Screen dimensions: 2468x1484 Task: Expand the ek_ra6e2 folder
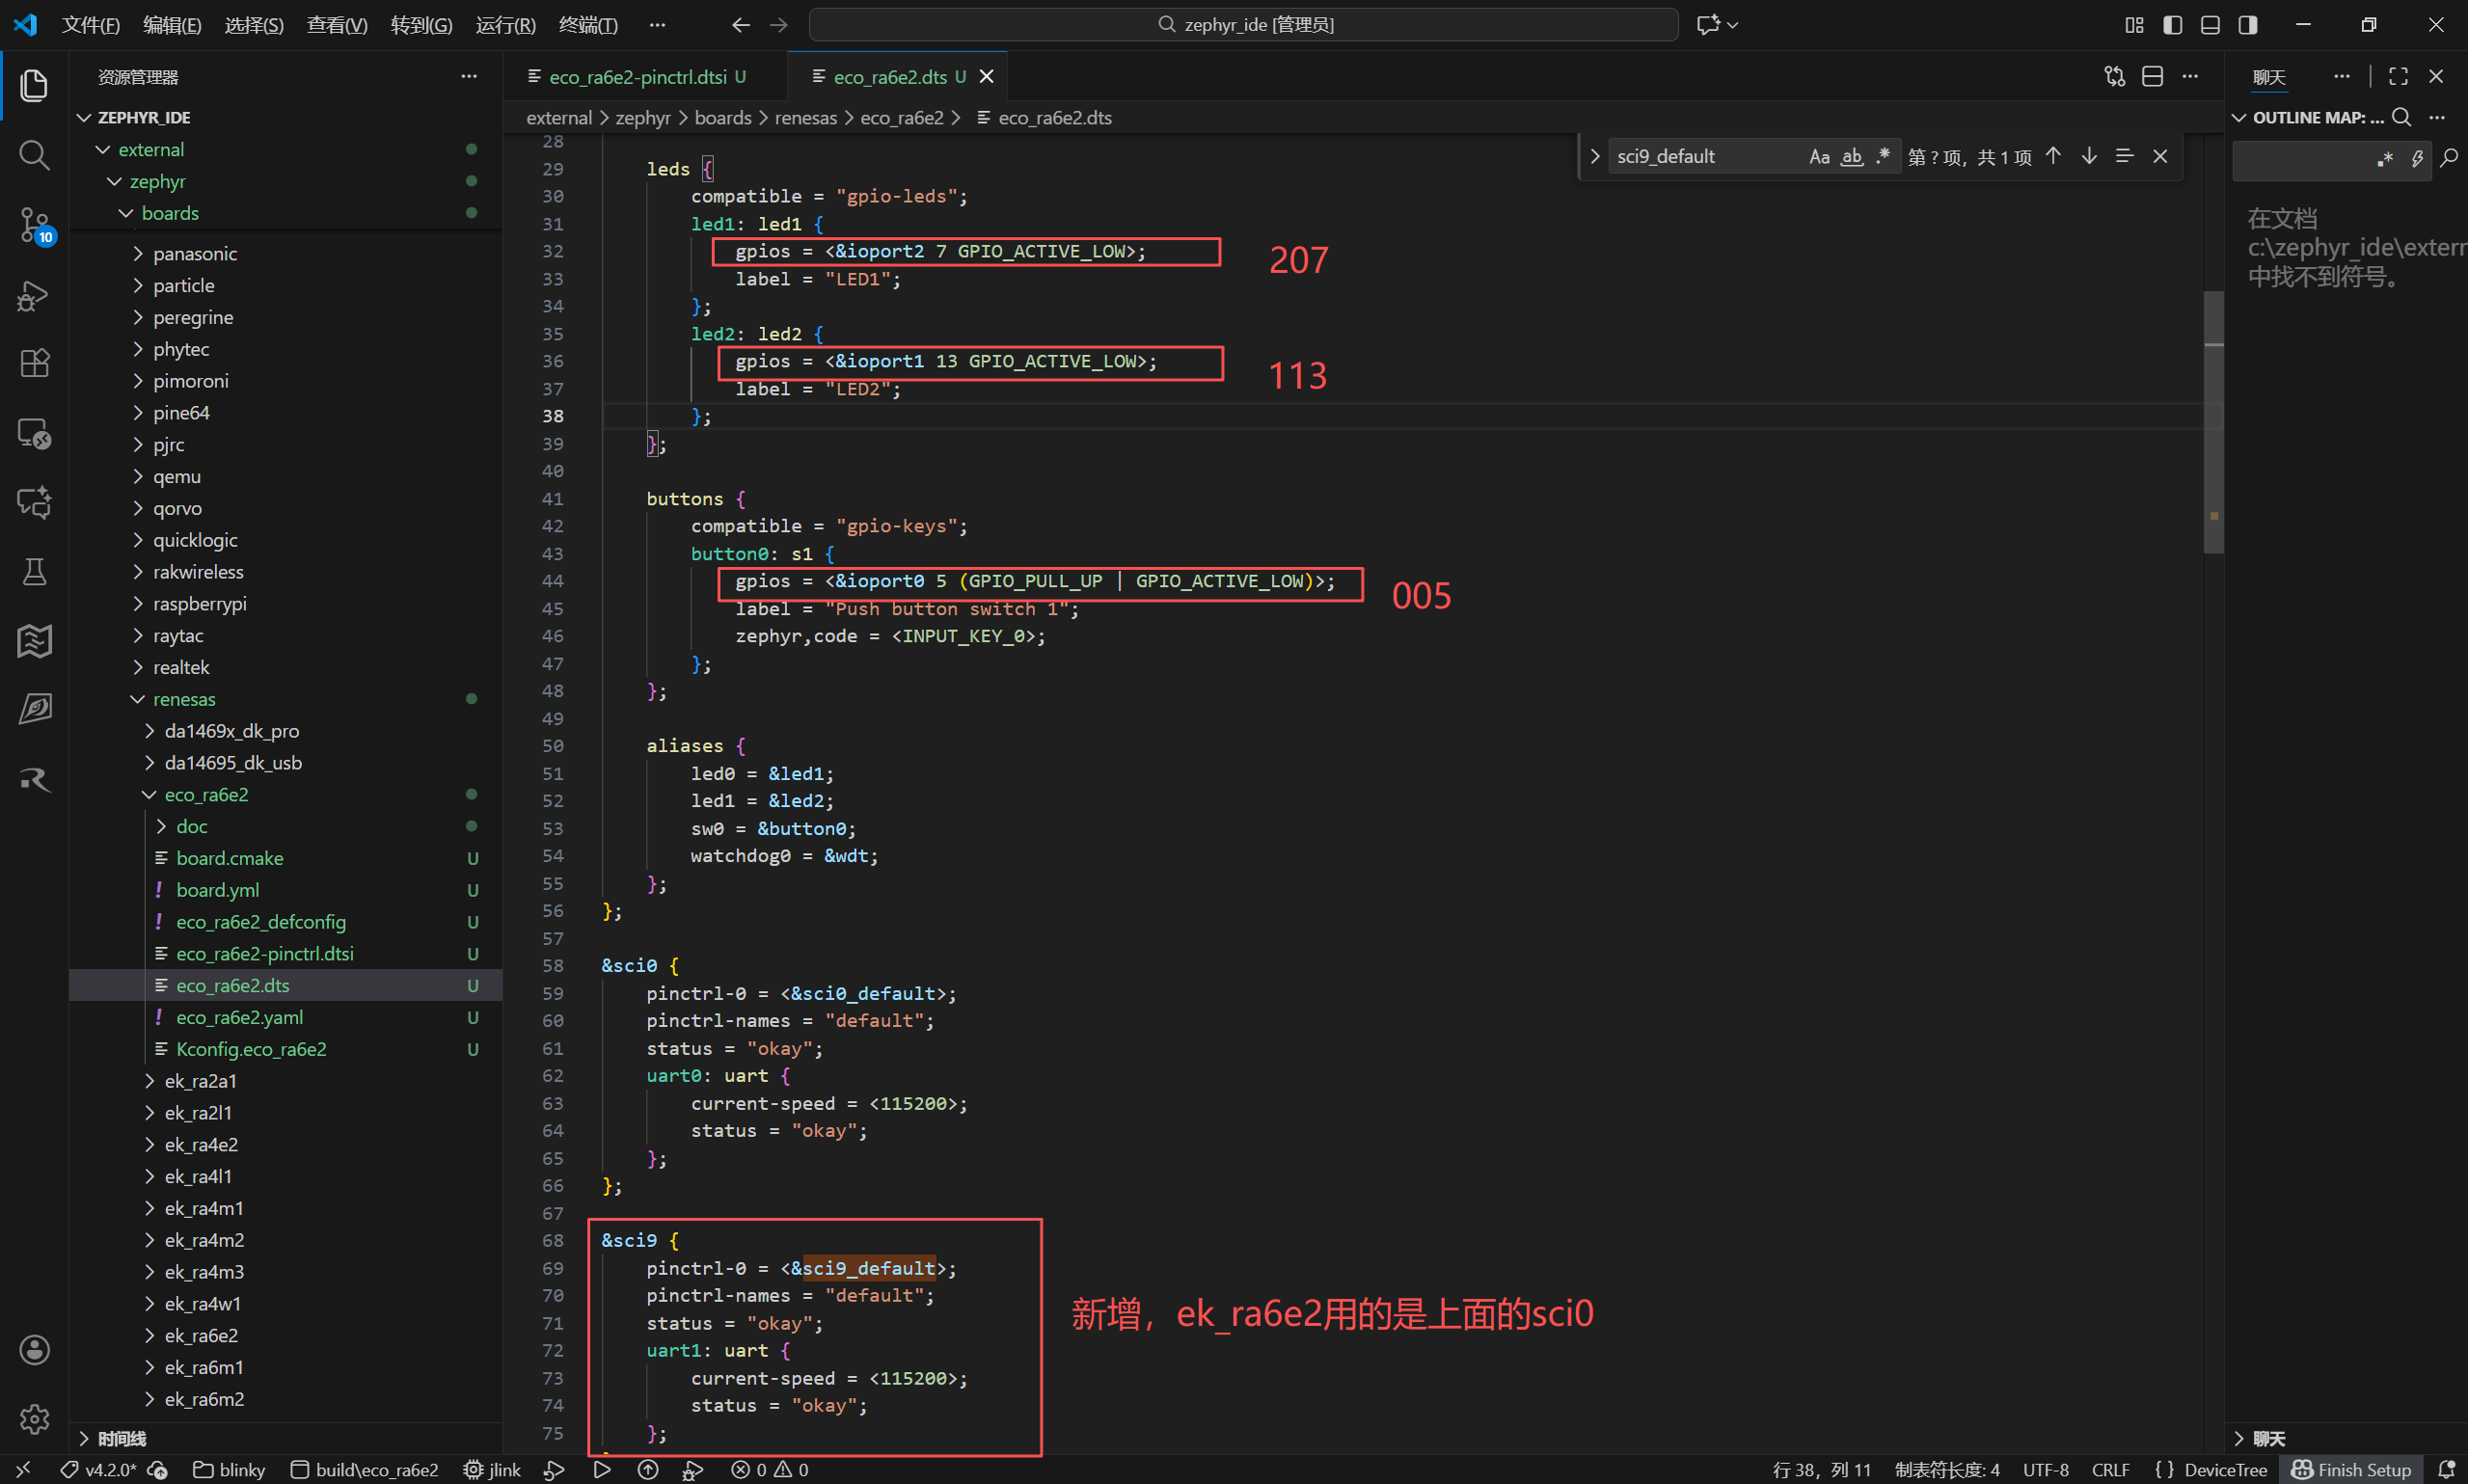click(201, 1335)
